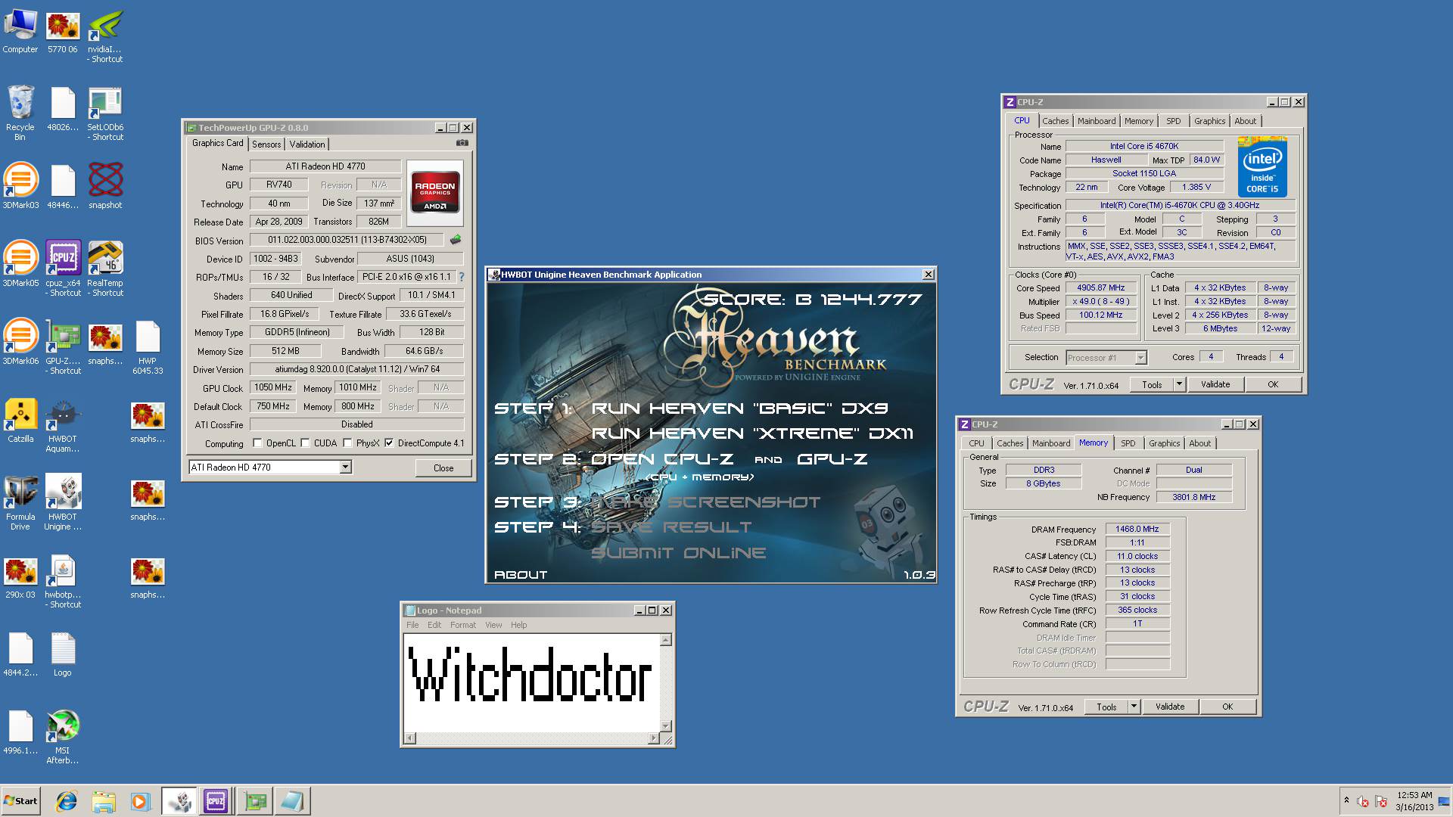Switch to Sensors tab in GPU-Z
The image size is (1453, 817).
[x=266, y=144]
